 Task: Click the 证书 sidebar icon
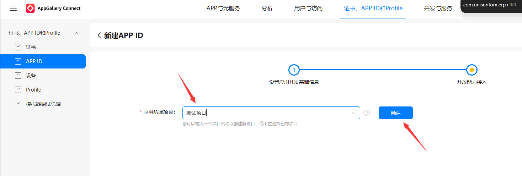18,47
